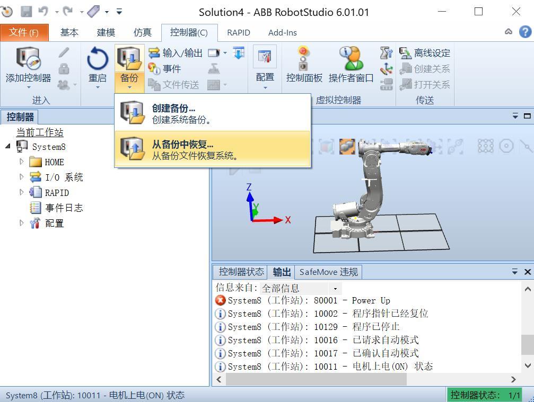Click the Create Relation (创建关系) item

tap(425, 69)
